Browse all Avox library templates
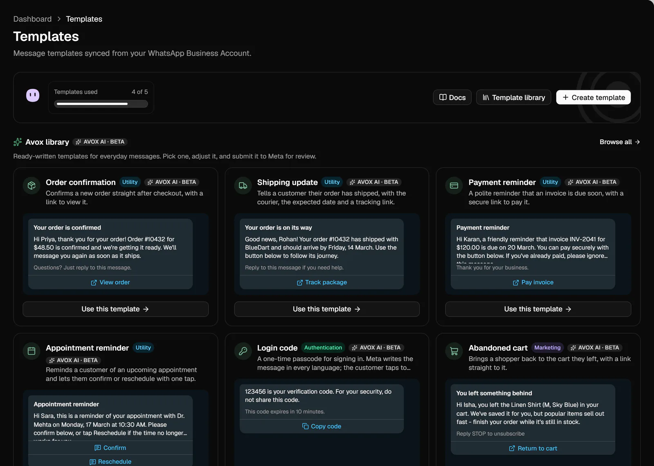The image size is (654, 466). coord(620,142)
